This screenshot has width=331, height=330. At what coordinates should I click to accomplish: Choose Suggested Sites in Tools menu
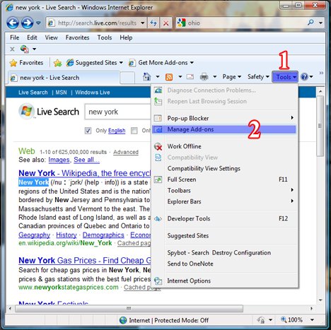coord(224,235)
